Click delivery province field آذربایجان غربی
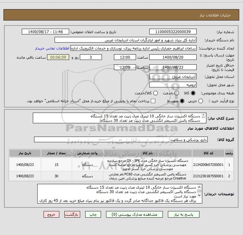The height and width of the screenshot is (235, 243). [x=173, y=76]
